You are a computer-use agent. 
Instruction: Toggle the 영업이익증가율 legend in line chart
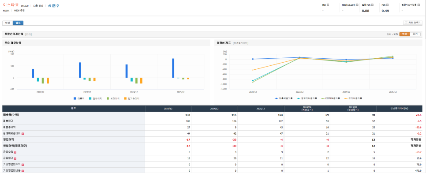pos(306,98)
